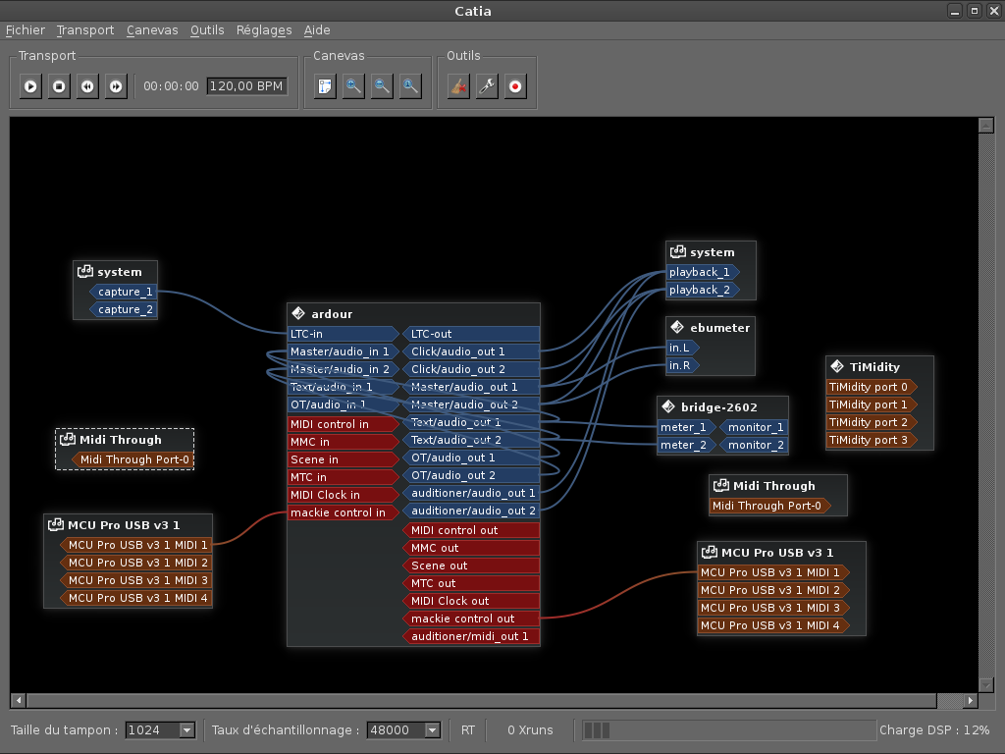Viewport: 1005px width, 754px height.
Task: Select ardour's MTC out port
Action: pos(471,583)
